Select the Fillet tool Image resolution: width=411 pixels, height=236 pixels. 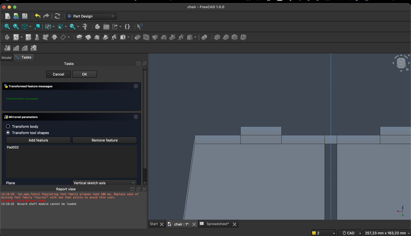point(217,37)
